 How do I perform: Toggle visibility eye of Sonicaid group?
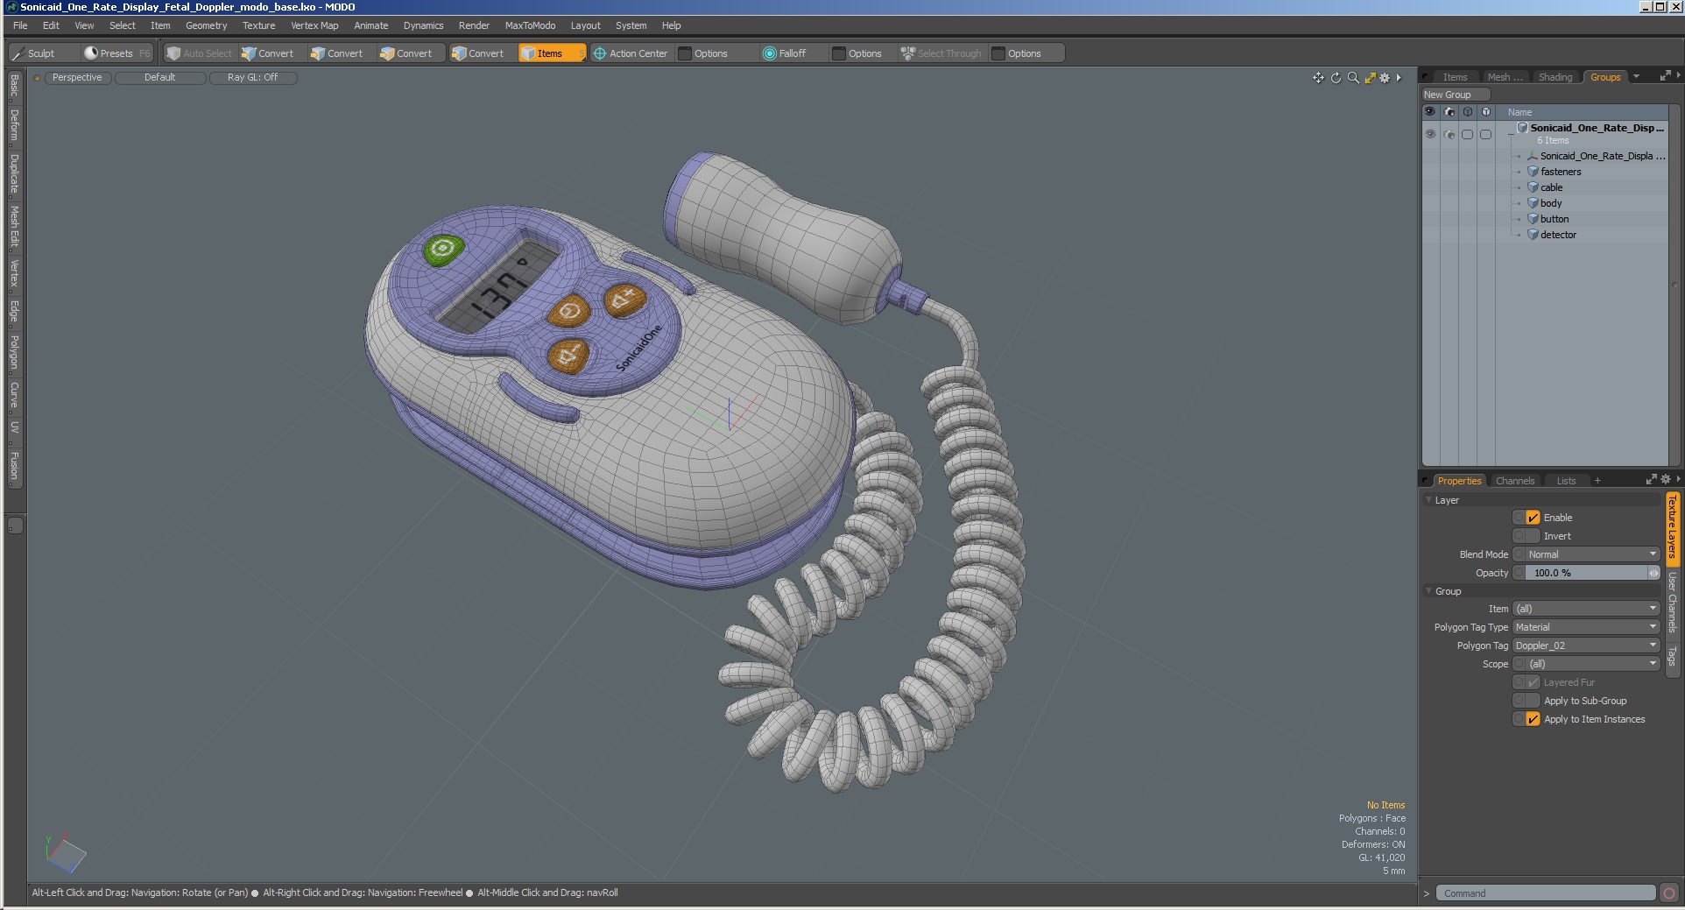click(x=1430, y=135)
